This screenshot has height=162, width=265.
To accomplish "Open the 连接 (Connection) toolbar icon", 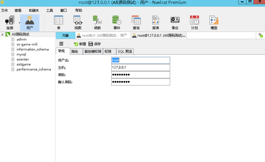I will click(10, 23).
